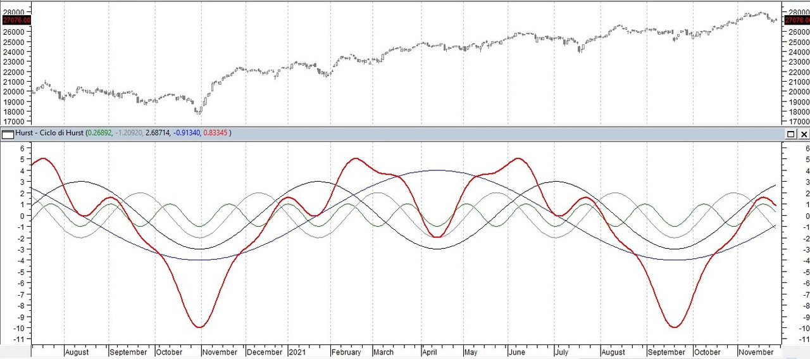Click the 2021 year label on time axis
Screen dimensions: 810x359
[x=297, y=352]
